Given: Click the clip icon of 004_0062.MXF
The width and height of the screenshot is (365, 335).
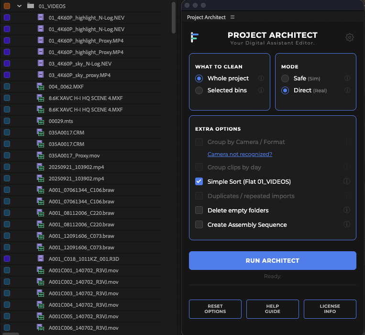Looking at the screenshot, I should [x=41, y=86].
